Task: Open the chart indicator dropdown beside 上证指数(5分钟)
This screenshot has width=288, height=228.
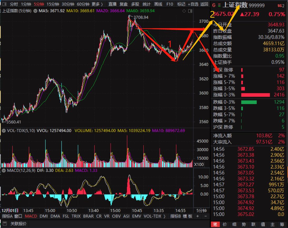Action: [35, 11]
